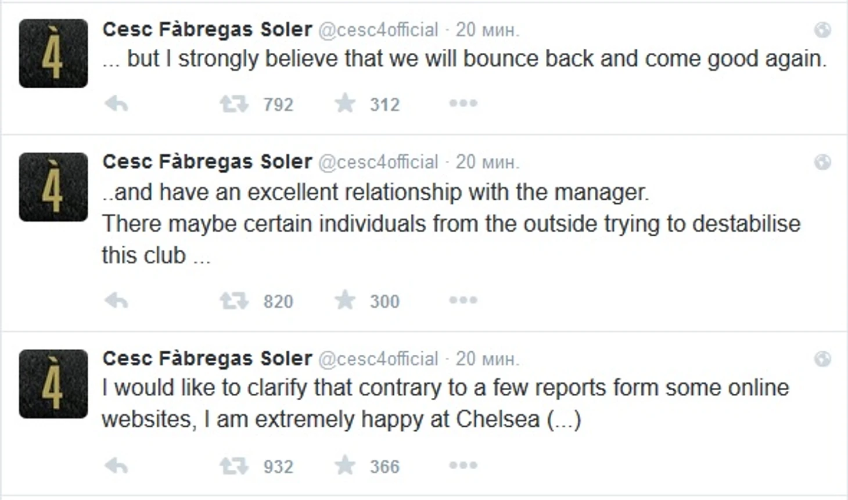Retweet the tweet with 820 retweets
Image resolution: width=848 pixels, height=500 pixels.
(233, 301)
